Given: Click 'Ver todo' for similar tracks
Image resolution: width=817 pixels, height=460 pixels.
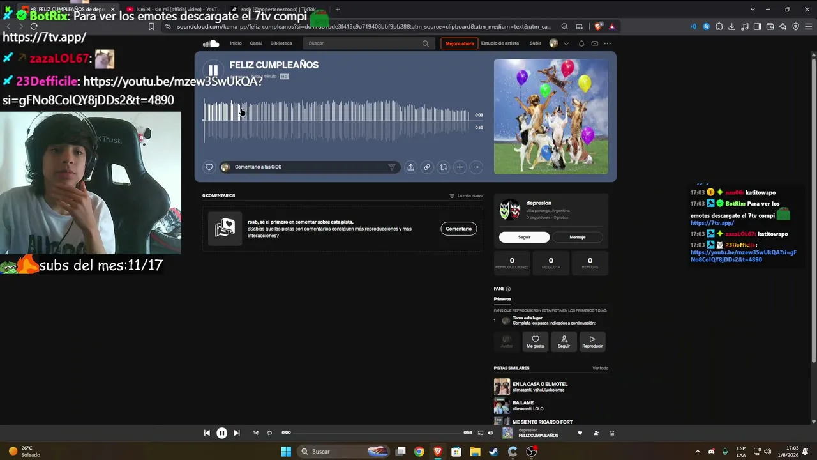Looking at the screenshot, I should 600,369.
